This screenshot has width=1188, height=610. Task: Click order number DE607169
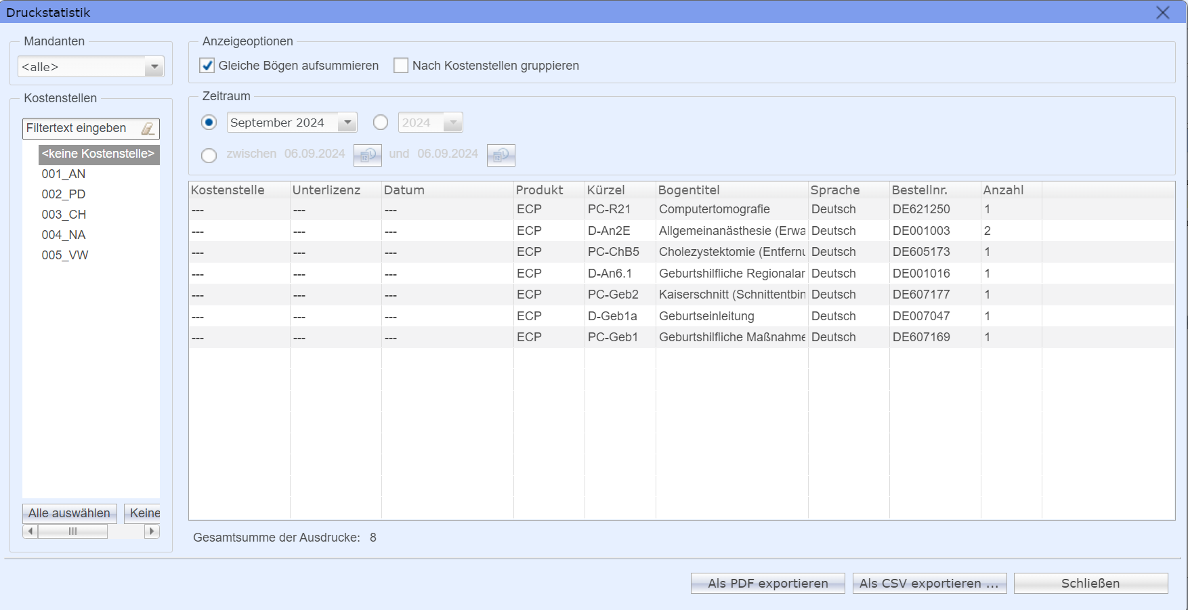coord(921,338)
